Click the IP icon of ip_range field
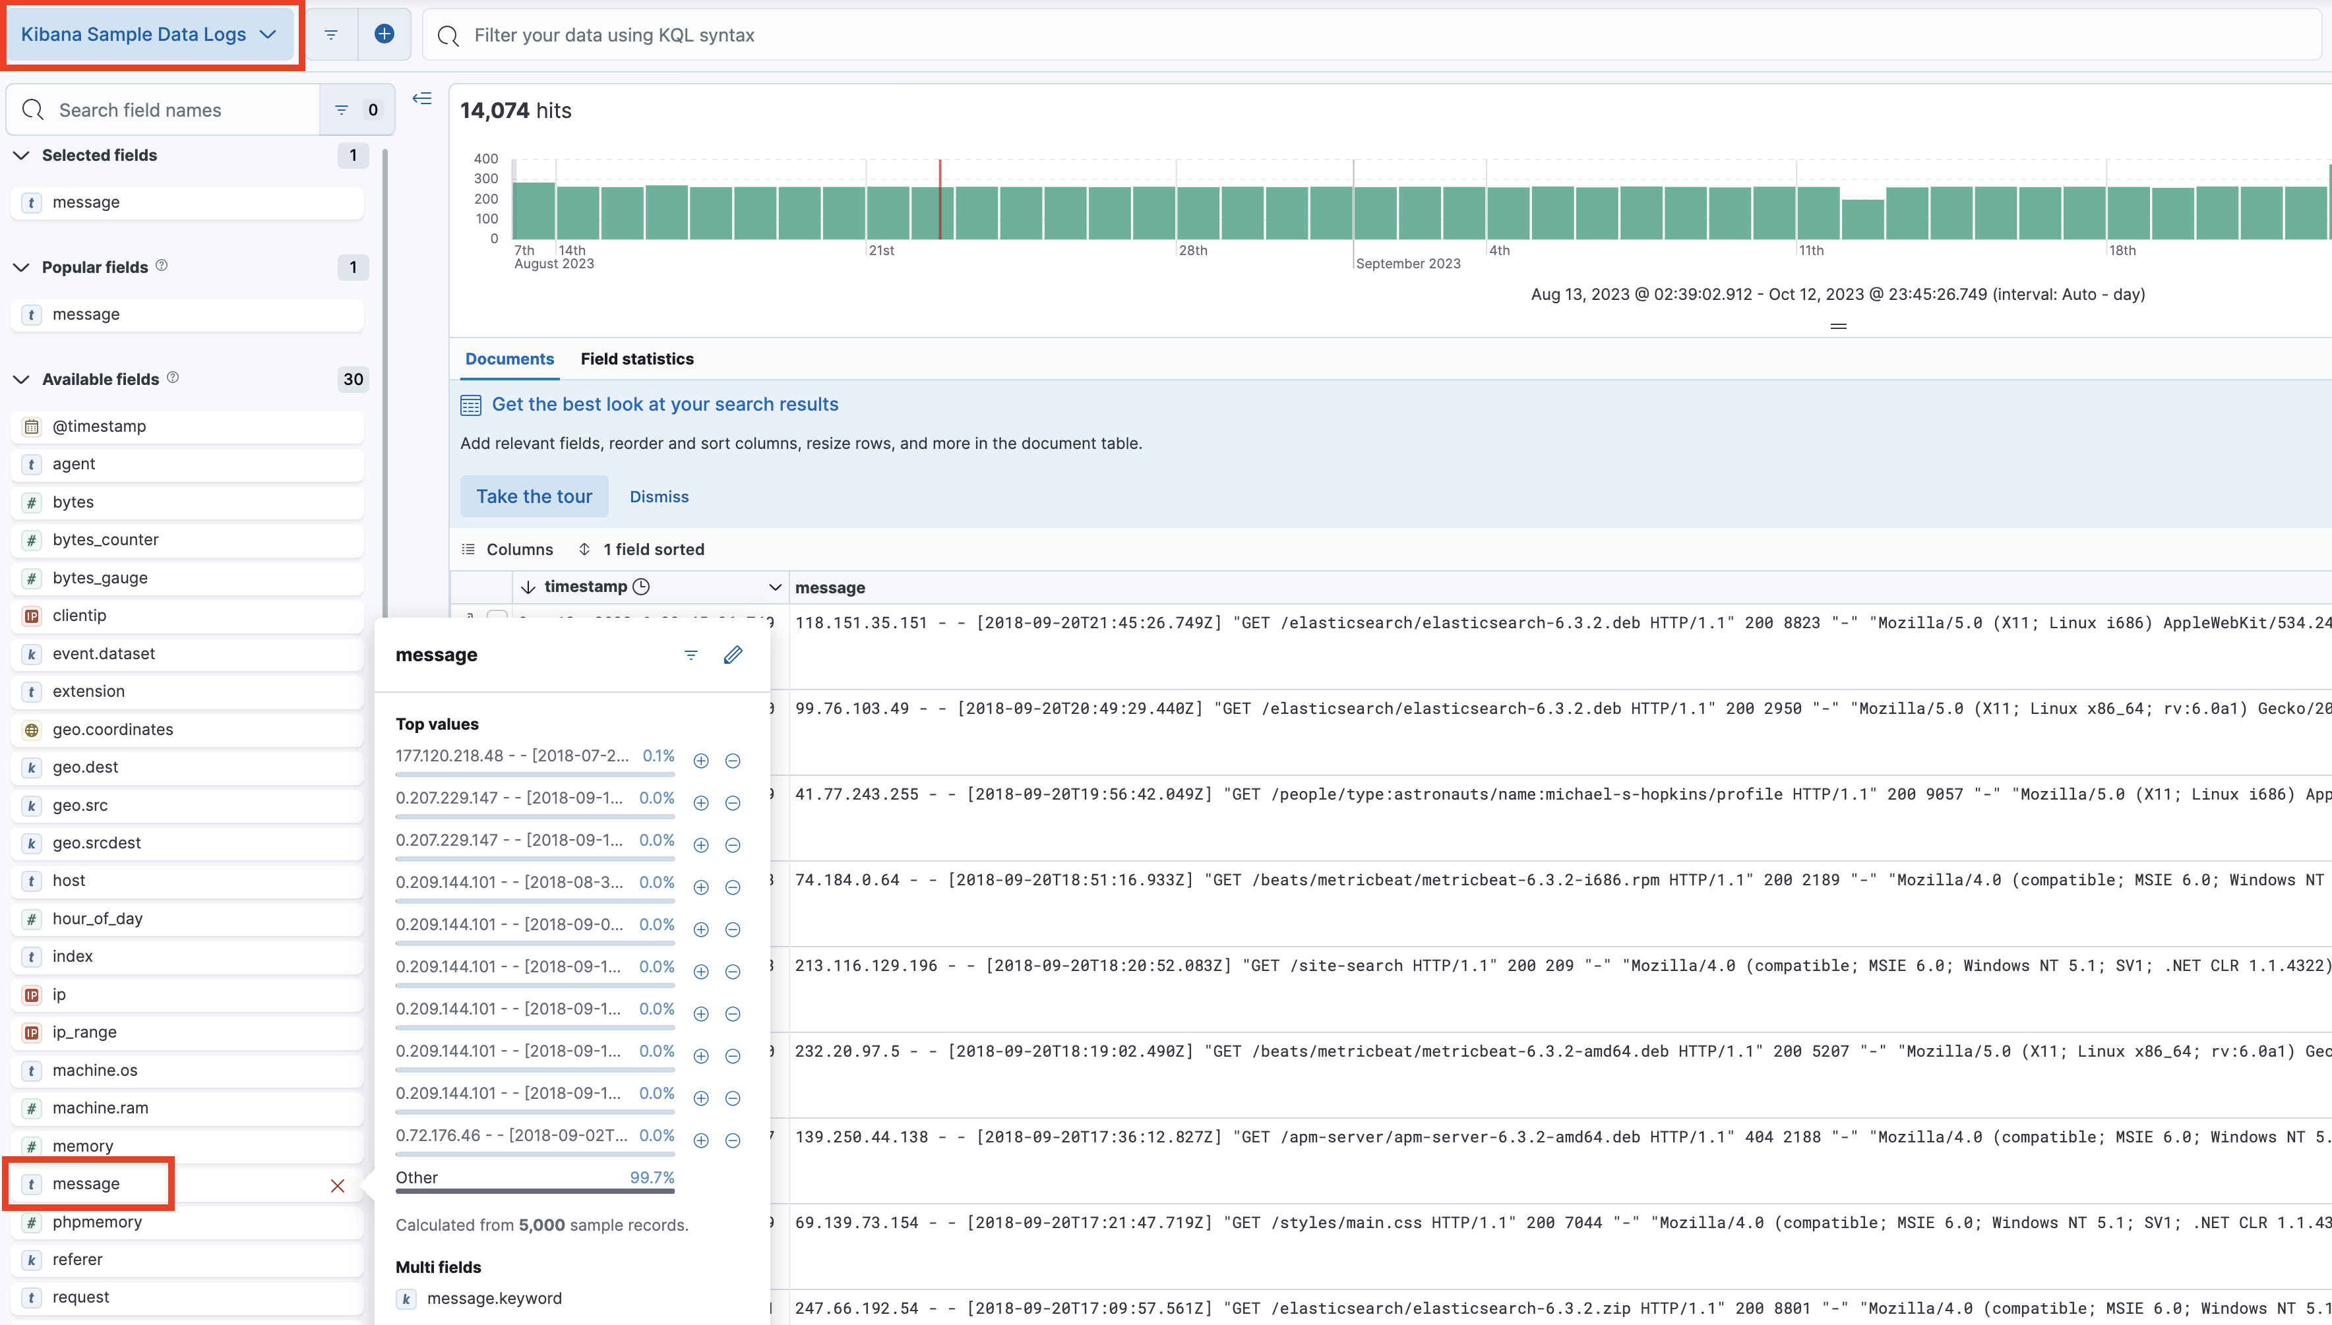This screenshot has height=1325, width=2332. pos(32,1033)
